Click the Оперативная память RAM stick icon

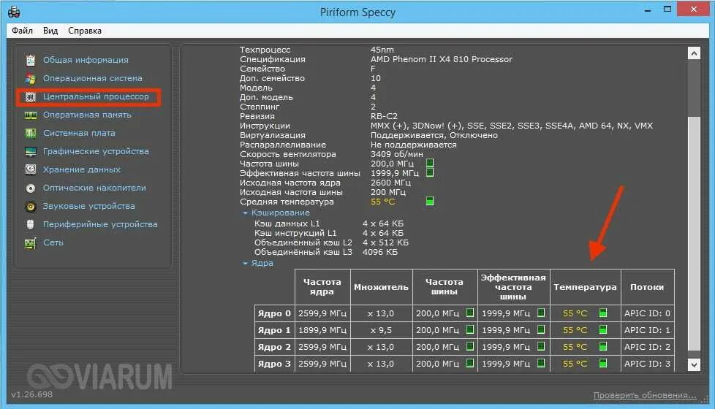coord(31,115)
